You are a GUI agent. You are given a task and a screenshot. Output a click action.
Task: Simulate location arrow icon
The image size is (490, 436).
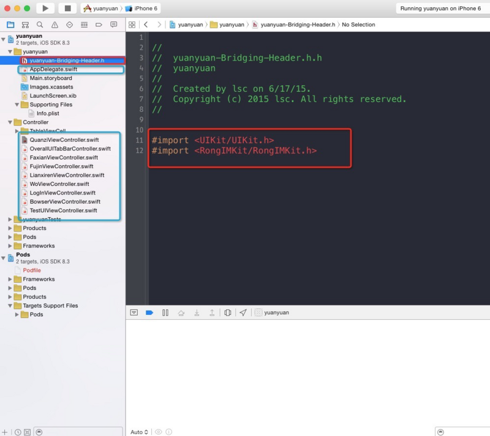[x=243, y=312]
